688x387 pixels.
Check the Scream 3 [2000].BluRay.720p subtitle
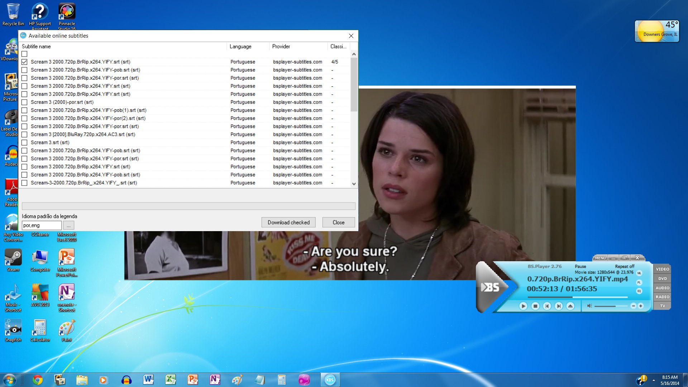(24, 134)
